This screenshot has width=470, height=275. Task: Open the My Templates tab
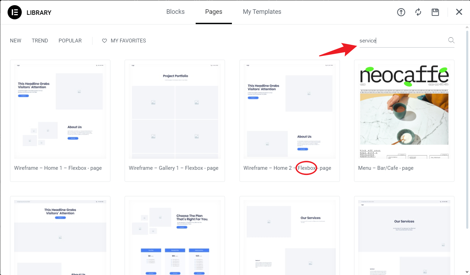[262, 12]
